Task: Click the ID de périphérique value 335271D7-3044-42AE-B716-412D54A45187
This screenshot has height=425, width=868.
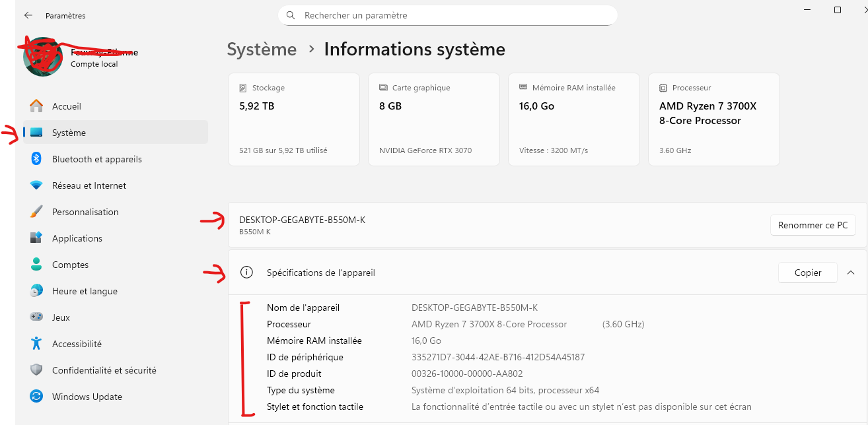Action: [498, 357]
